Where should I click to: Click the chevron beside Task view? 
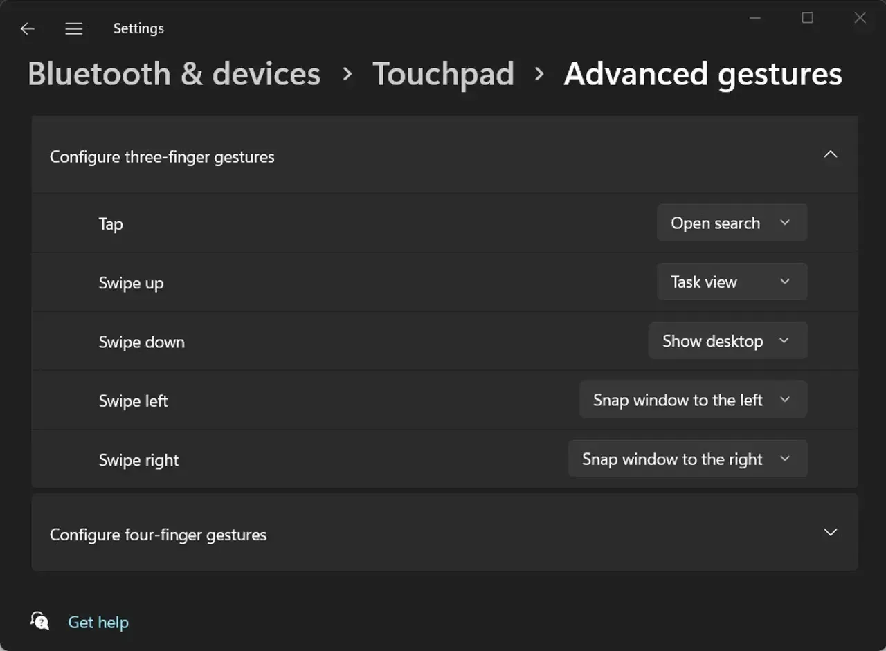(785, 282)
